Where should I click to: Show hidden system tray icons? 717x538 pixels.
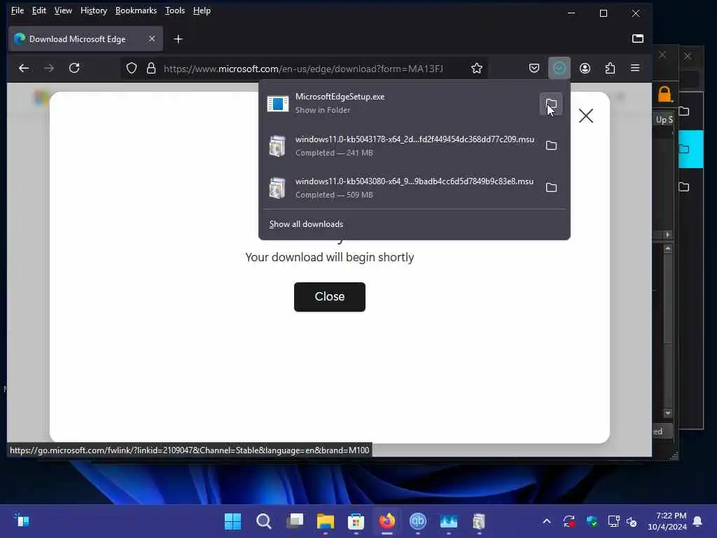[x=547, y=521]
